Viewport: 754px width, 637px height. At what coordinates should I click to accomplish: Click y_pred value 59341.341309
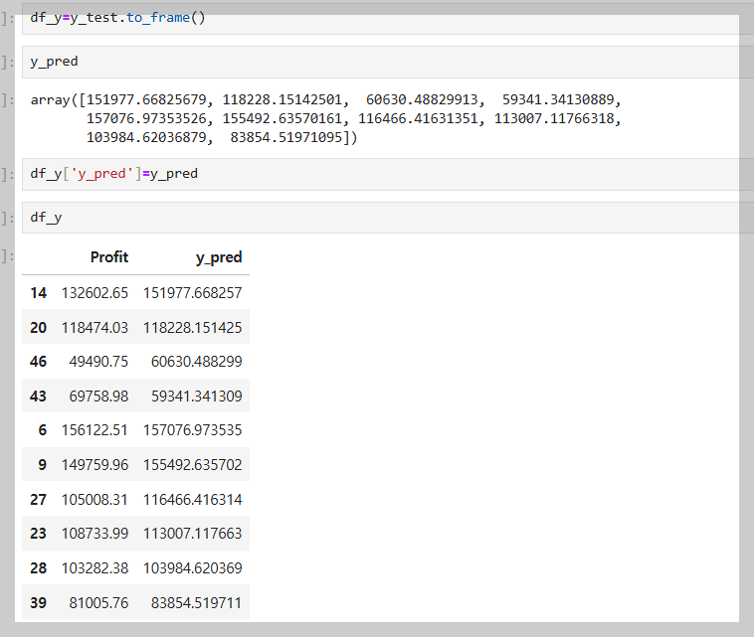(197, 397)
